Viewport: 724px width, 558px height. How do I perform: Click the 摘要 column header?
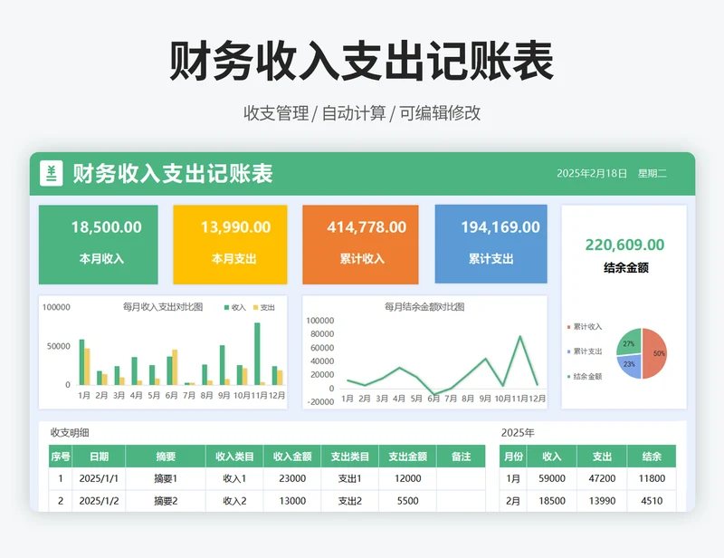tap(166, 457)
